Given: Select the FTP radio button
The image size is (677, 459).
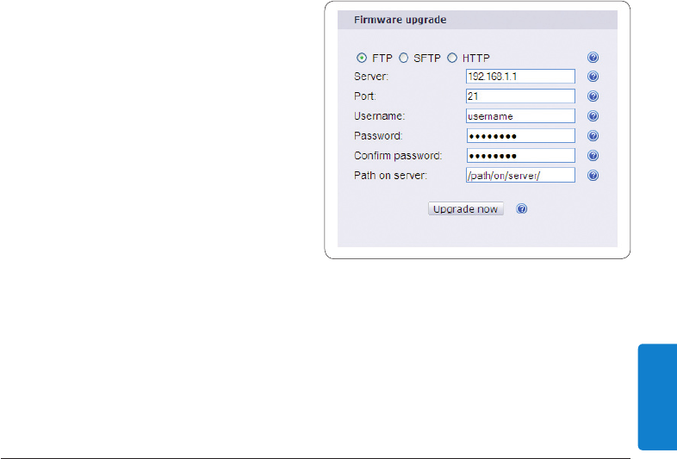Looking at the screenshot, I should (362, 58).
